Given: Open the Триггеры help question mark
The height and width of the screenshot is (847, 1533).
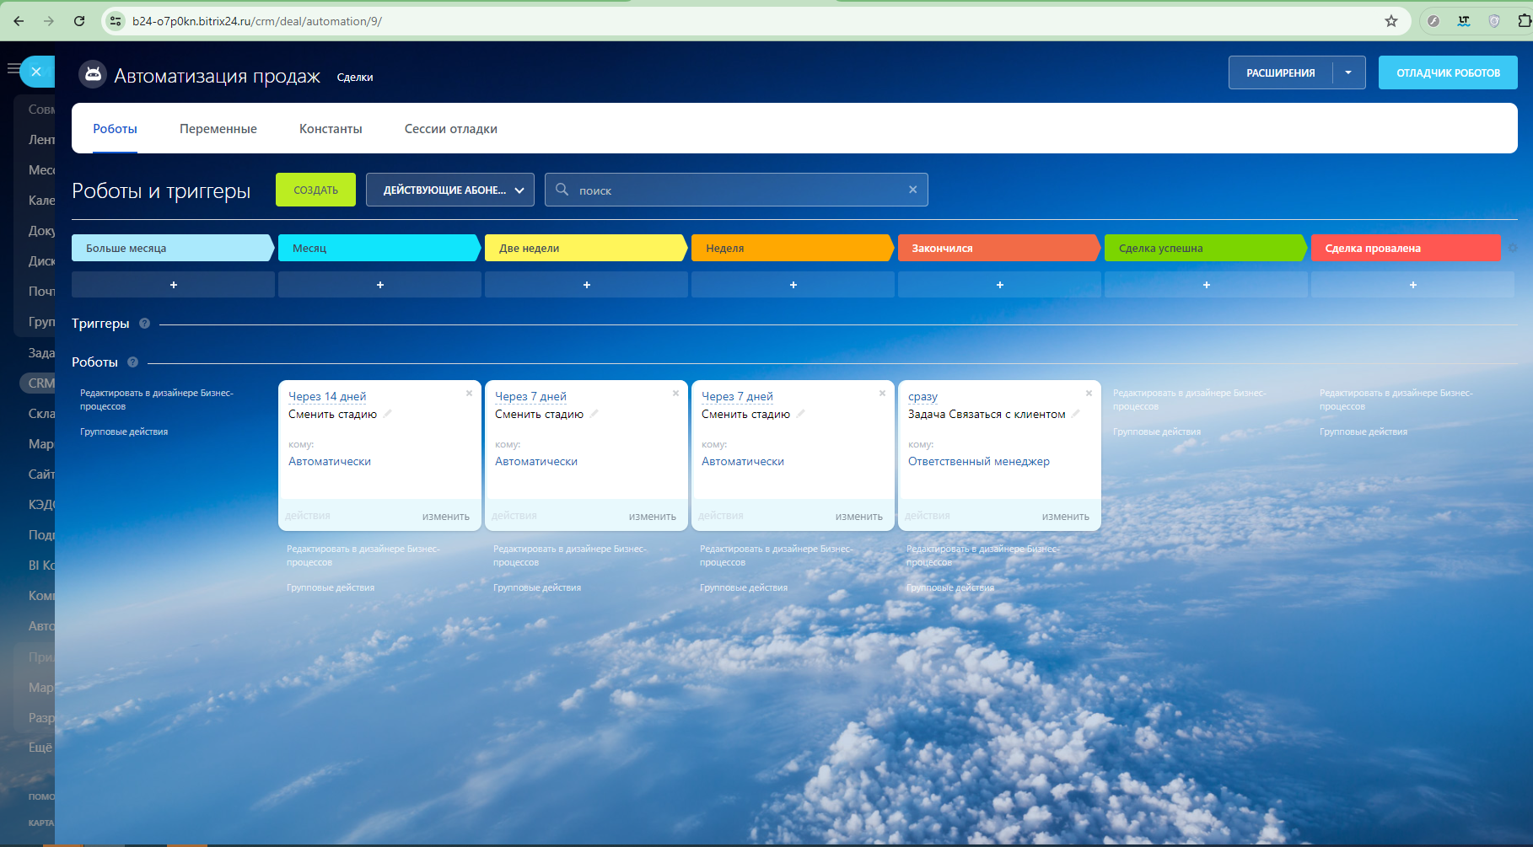Looking at the screenshot, I should point(144,324).
